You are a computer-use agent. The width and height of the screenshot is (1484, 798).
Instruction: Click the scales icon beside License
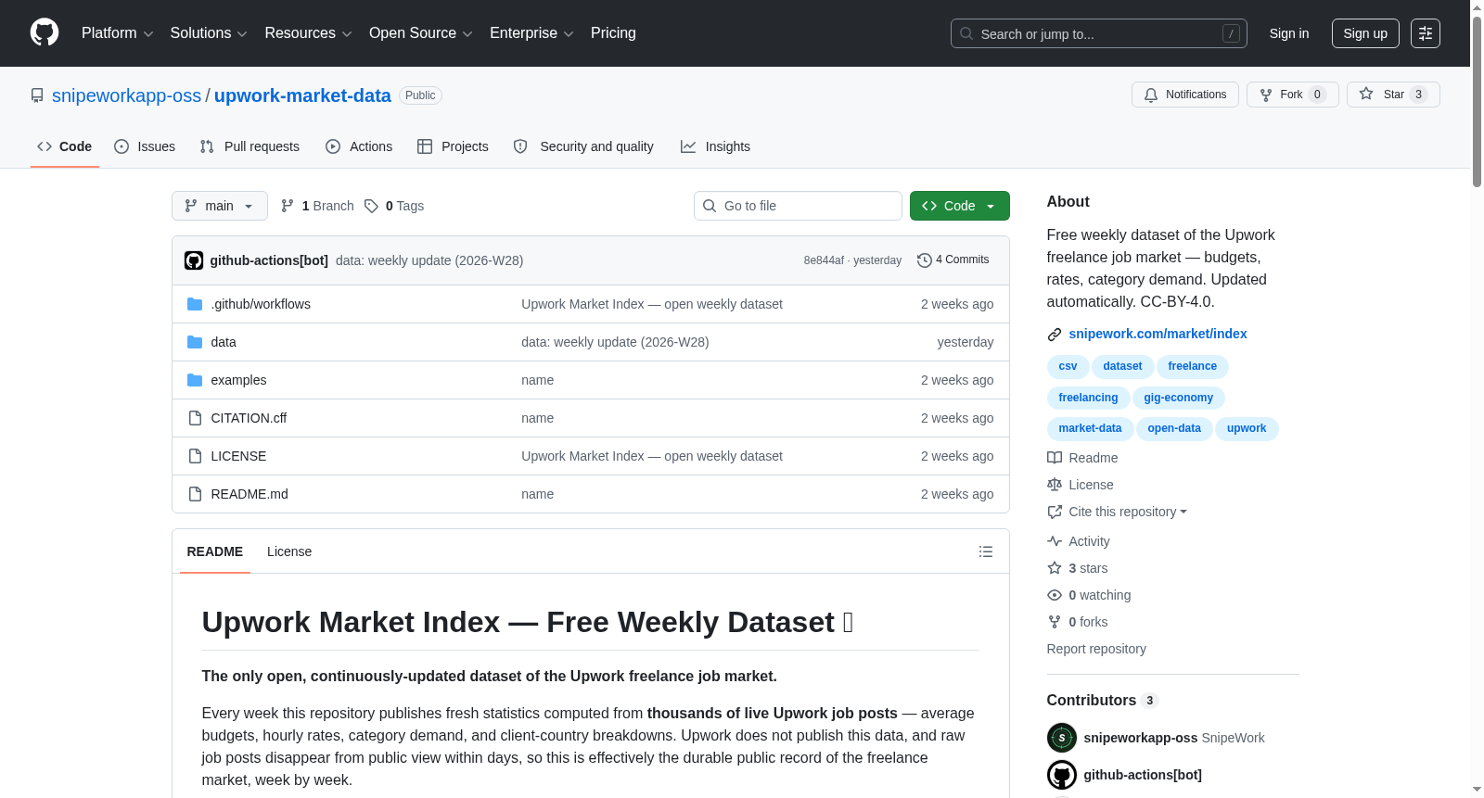1055,485
